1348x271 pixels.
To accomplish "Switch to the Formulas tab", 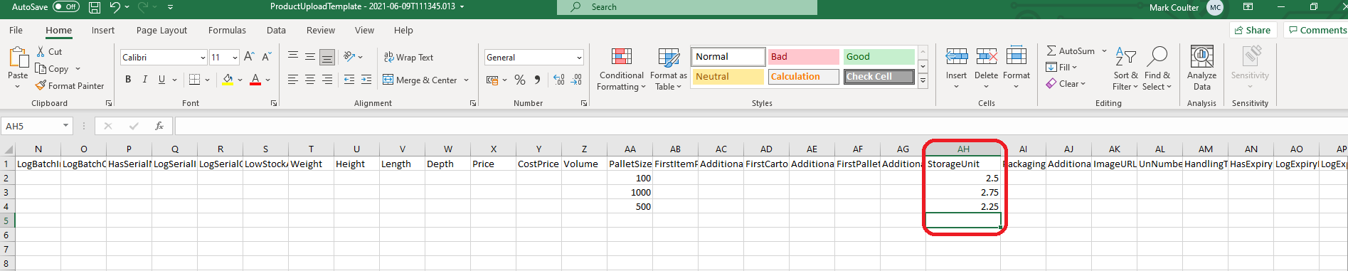I will click(x=227, y=31).
